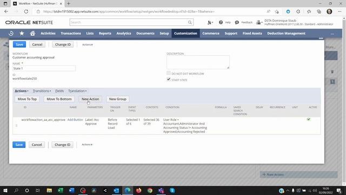Screen dimensions: 346x195
Task: Open the Reports menu
Action: 105,34
